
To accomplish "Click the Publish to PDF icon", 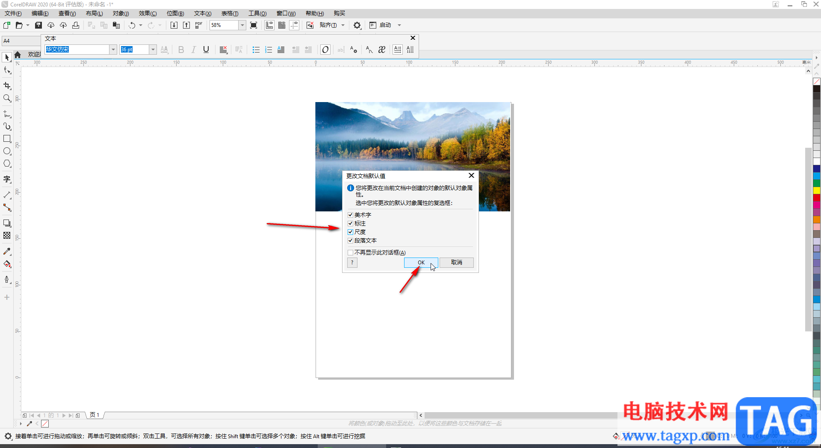I will (199, 25).
